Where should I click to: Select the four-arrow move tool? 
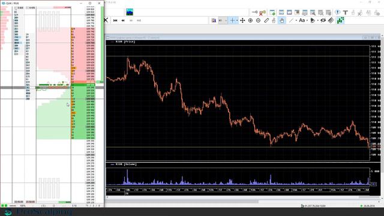[242, 20]
